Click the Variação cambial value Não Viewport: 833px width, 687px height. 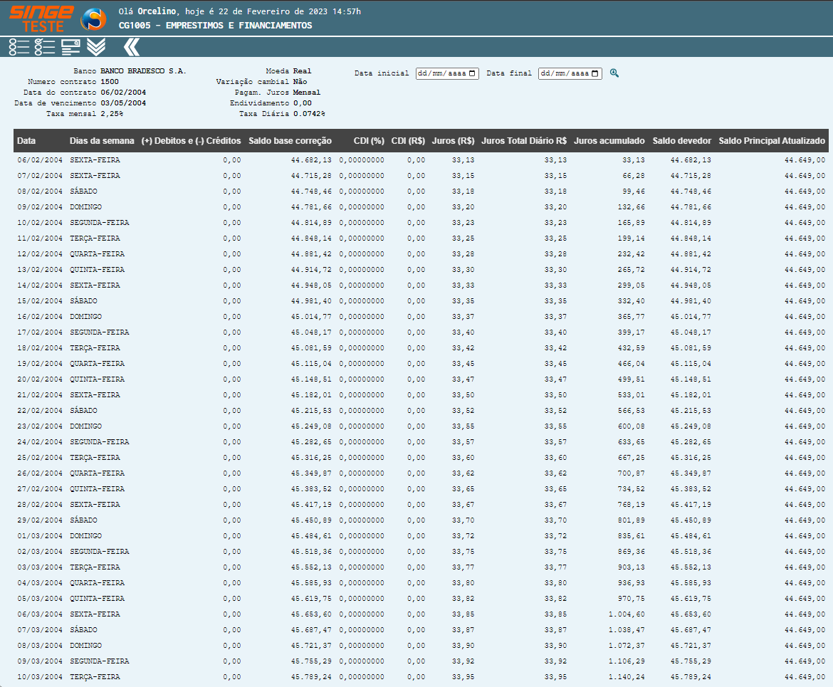(300, 82)
